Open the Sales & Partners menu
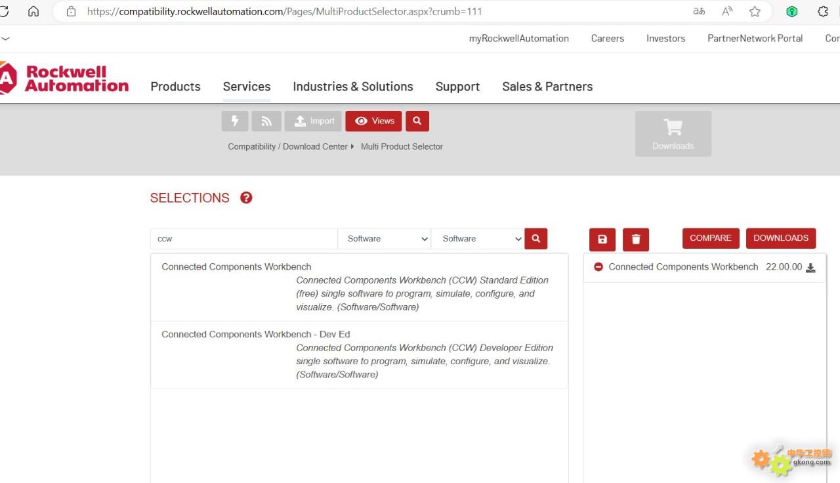The width and height of the screenshot is (840, 483). click(547, 87)
